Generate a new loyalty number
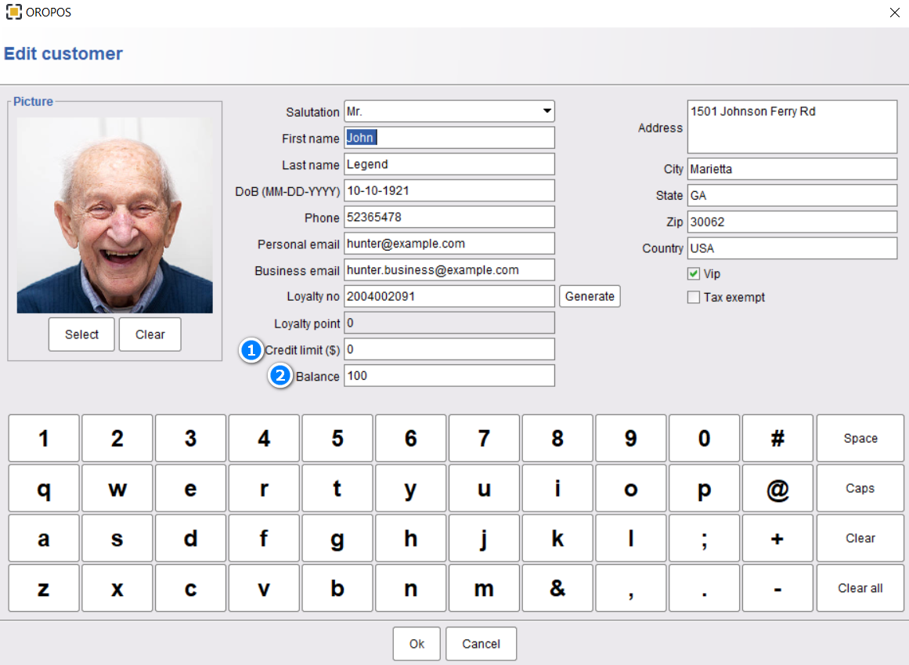The image size is (909, 665). tap(590, 296)
